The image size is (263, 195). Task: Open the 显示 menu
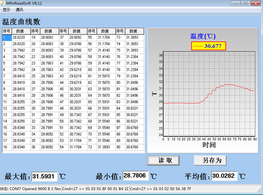click(x=6, y=9)
